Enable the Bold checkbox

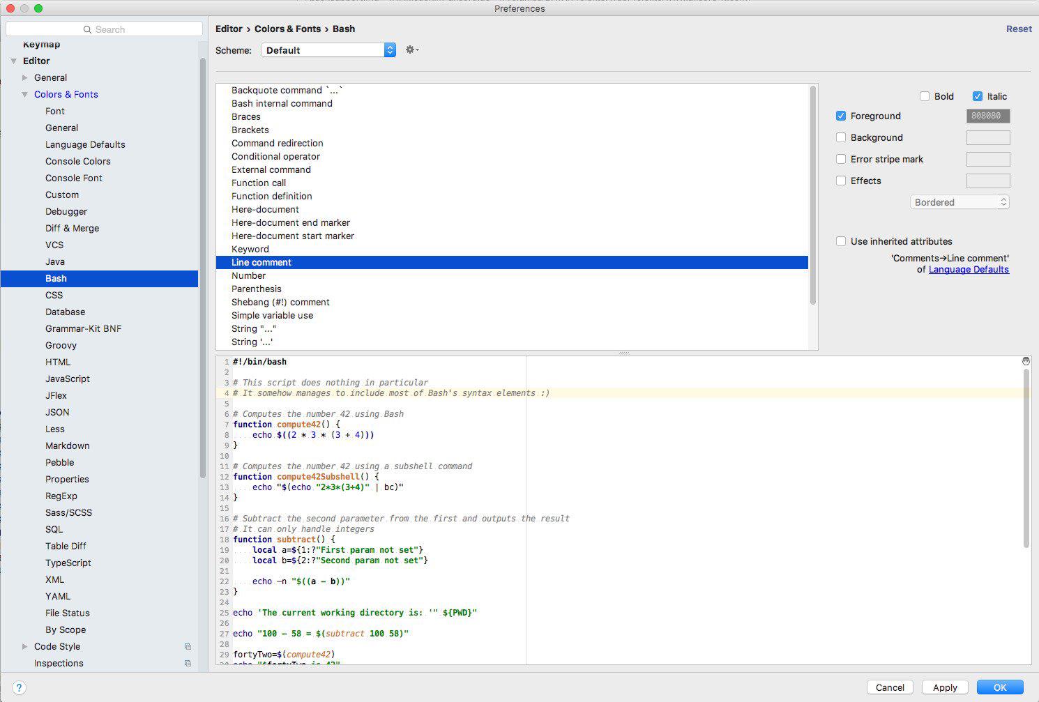[x=925, y=96]
